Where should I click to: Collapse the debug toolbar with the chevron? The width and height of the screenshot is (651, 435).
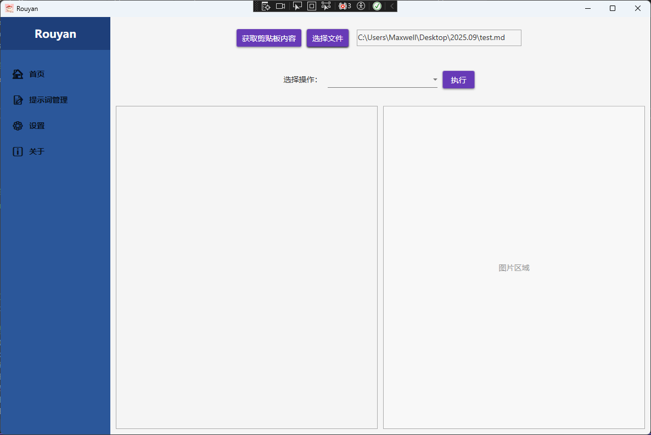pos(392,6)
